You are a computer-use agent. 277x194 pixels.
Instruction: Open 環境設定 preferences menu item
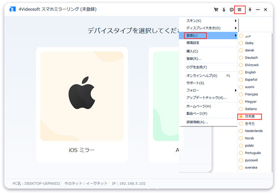coord(208,43)
